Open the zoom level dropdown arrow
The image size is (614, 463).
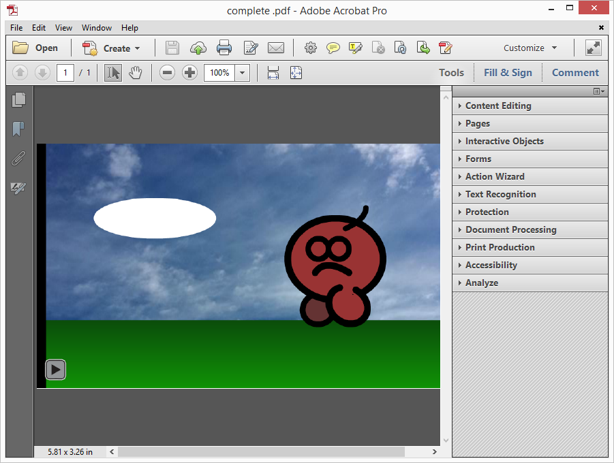tap(243, 73)
